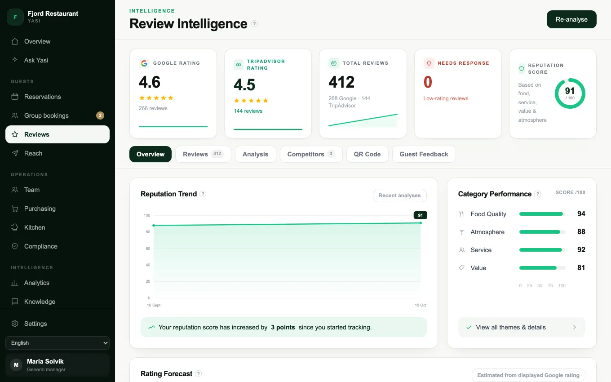Click the Food Quality score bar
Image resolution: width=611 pixels, height=382 pixels.
(542, 214)
